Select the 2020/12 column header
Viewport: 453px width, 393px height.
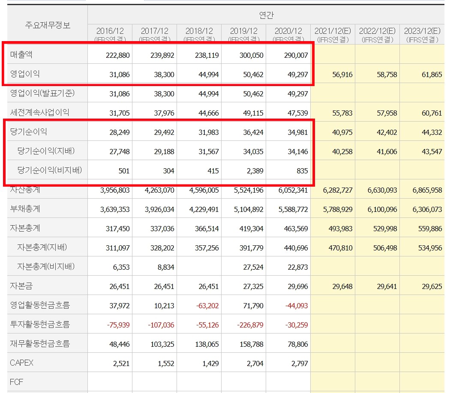pyautogui.click(x=288, y=34)
